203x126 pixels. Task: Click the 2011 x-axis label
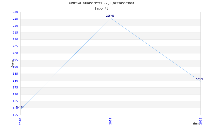pyautogui.click(x=110, y=121)
